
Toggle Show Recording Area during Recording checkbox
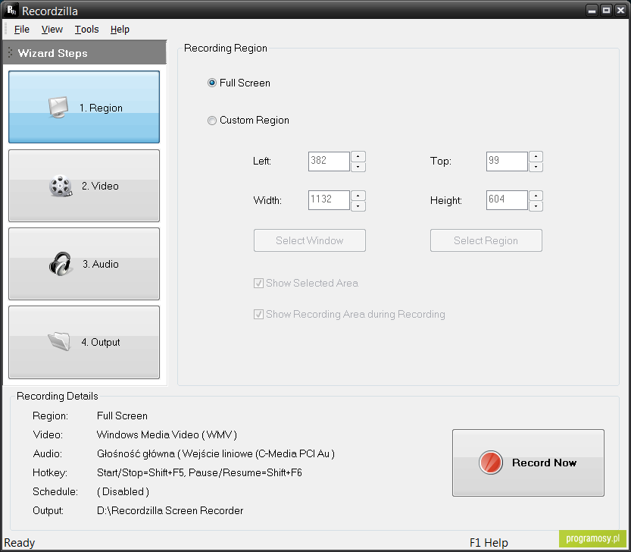click(x=258, y=314)
